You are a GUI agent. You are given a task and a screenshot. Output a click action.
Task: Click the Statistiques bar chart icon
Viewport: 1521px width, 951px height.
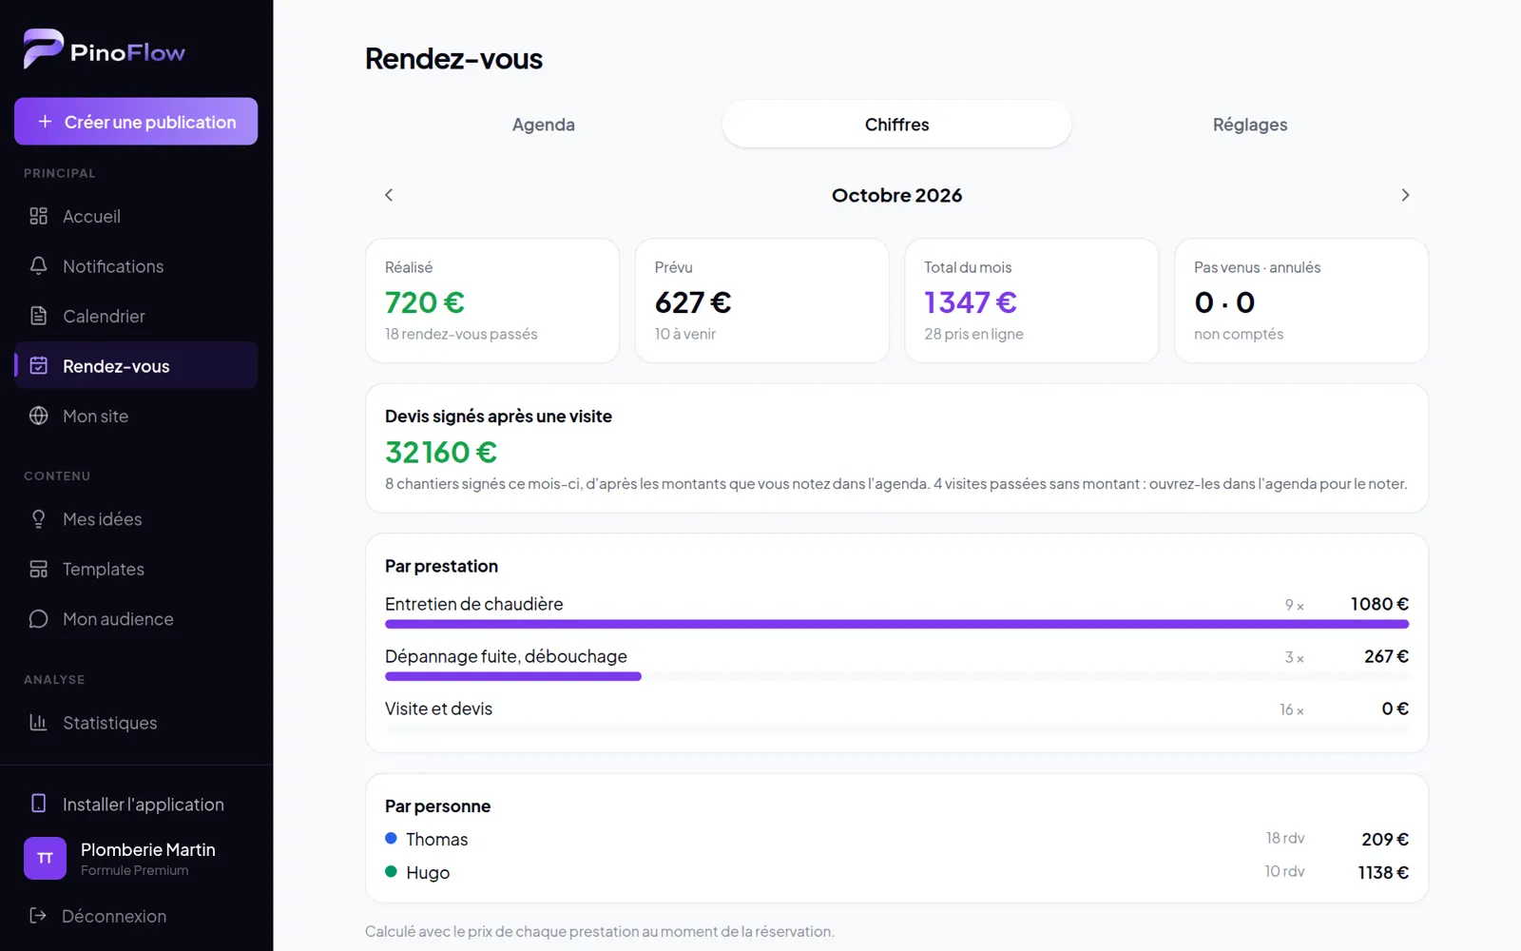[x=38, y=723]
